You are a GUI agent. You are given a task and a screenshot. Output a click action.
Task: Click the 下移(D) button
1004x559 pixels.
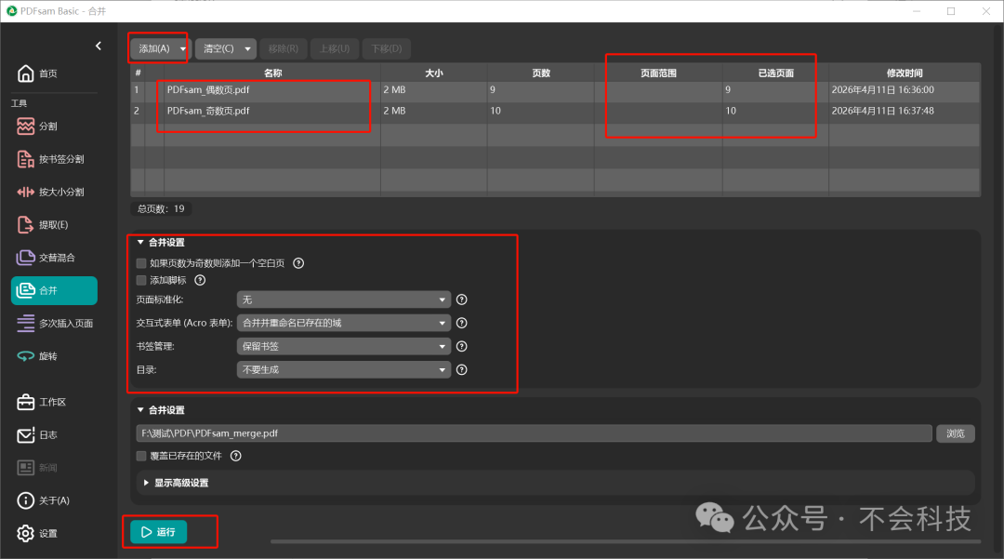point(386,48)
